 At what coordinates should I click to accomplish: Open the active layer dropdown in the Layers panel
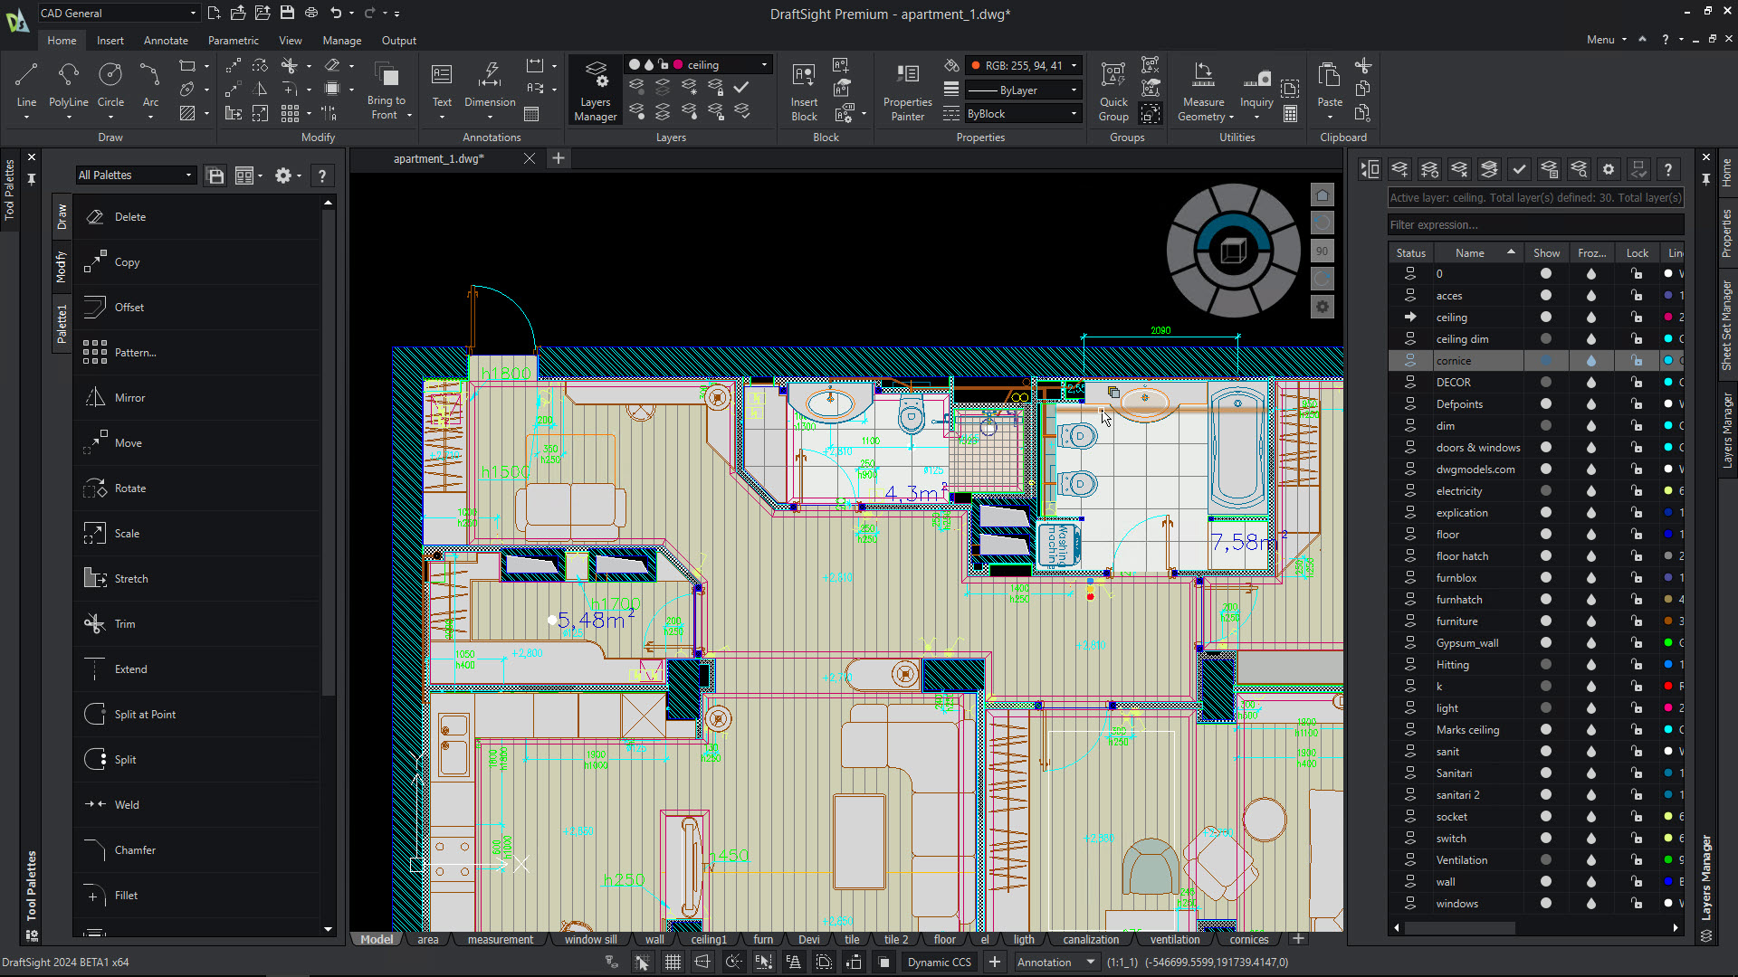tap(764, 64)
